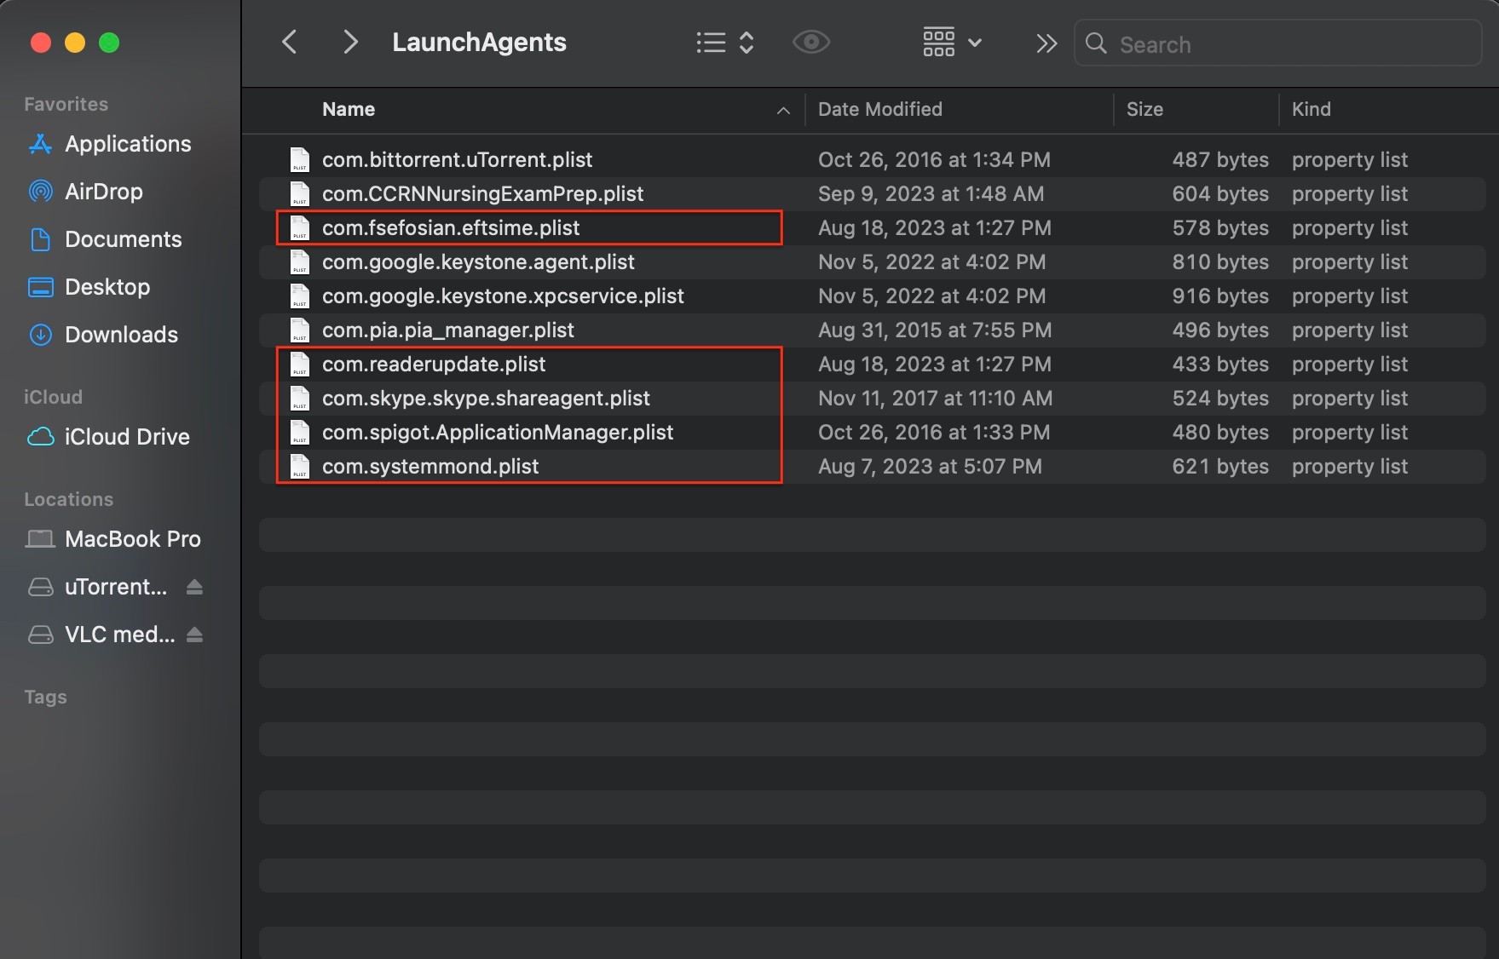Open the group-by grid dropdown
The height and width of the screenshot is (959, 1499).
953,42
